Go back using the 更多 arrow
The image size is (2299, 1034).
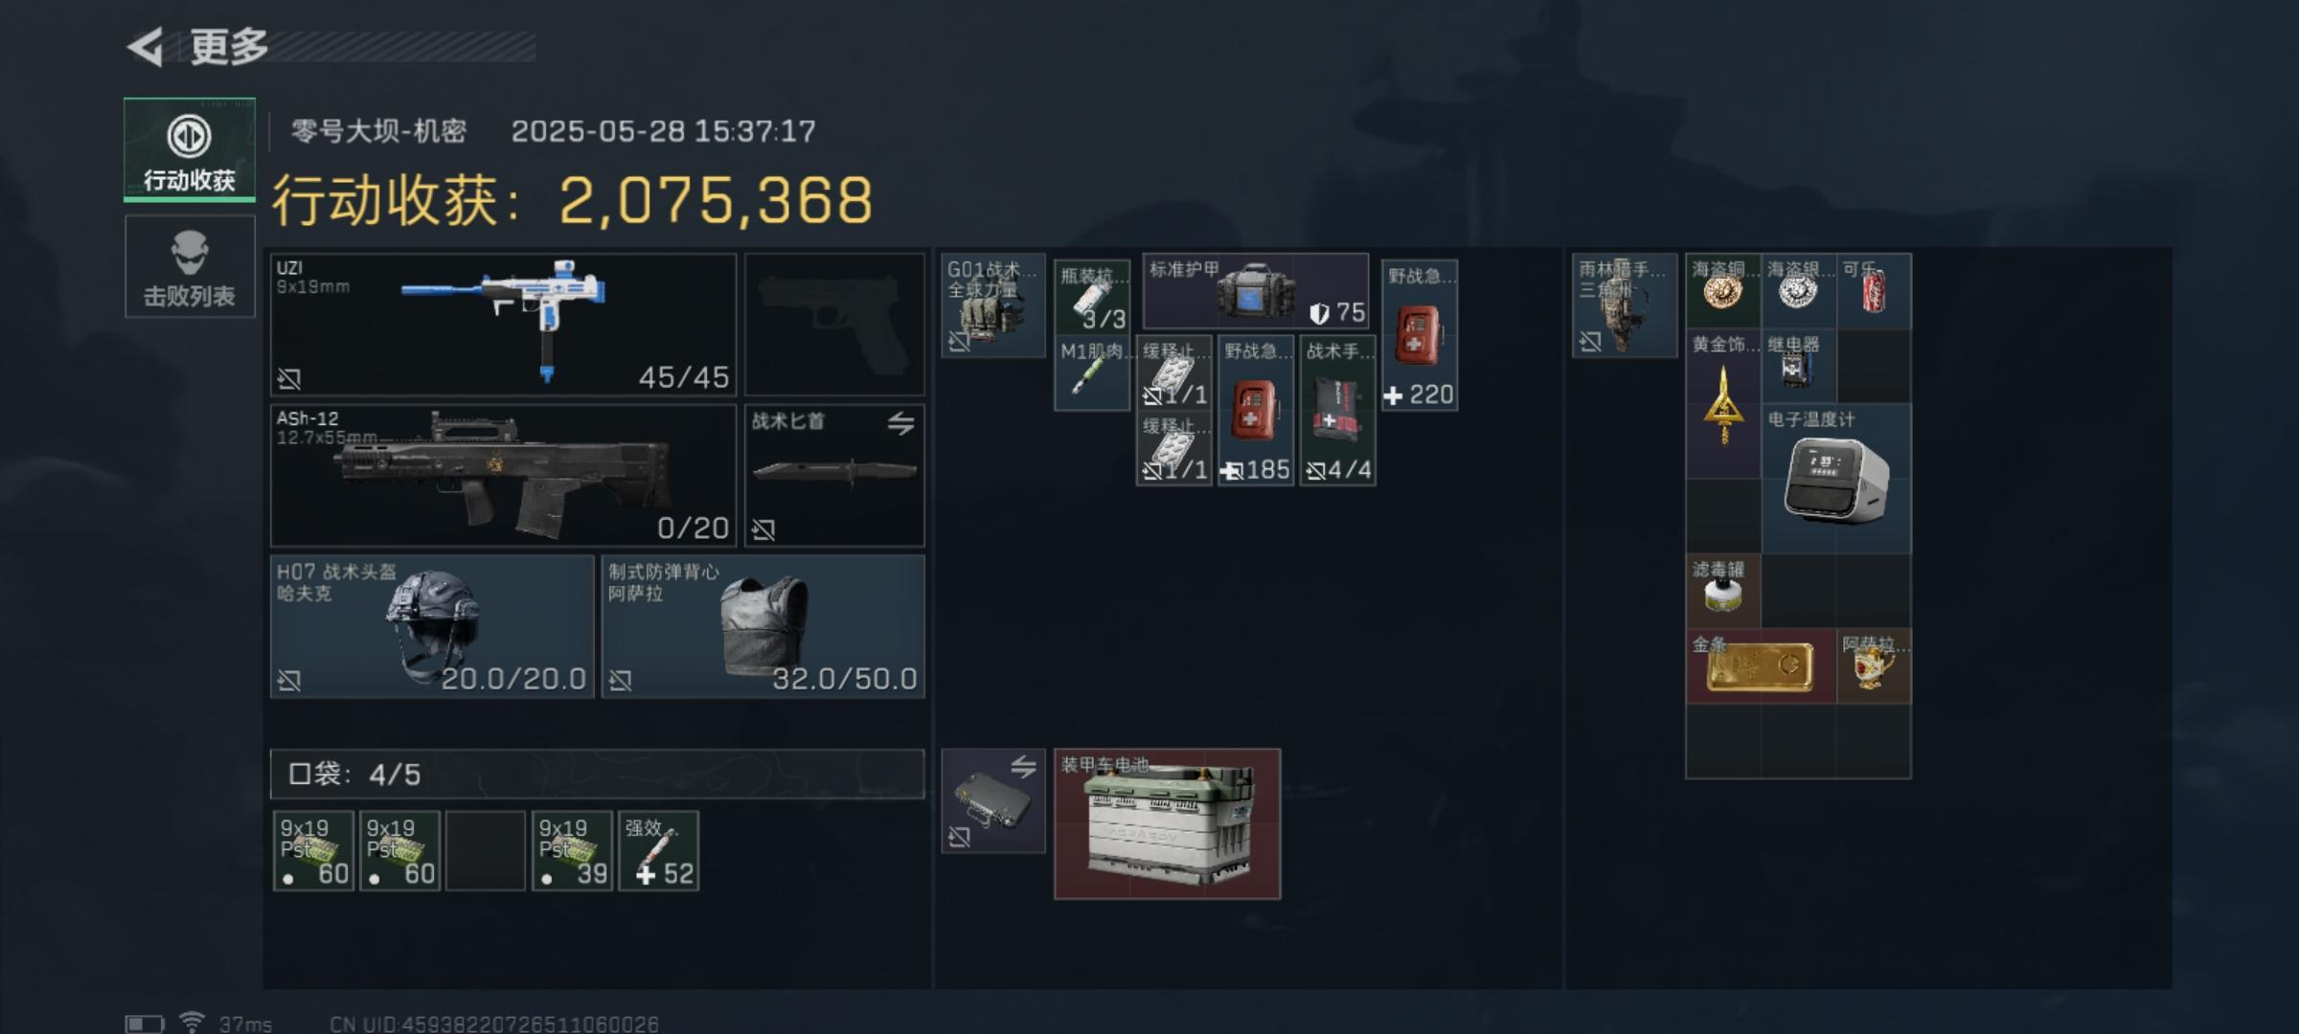147,47
